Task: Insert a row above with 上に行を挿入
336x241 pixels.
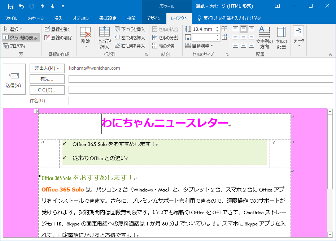Action: tap(105, 38)
